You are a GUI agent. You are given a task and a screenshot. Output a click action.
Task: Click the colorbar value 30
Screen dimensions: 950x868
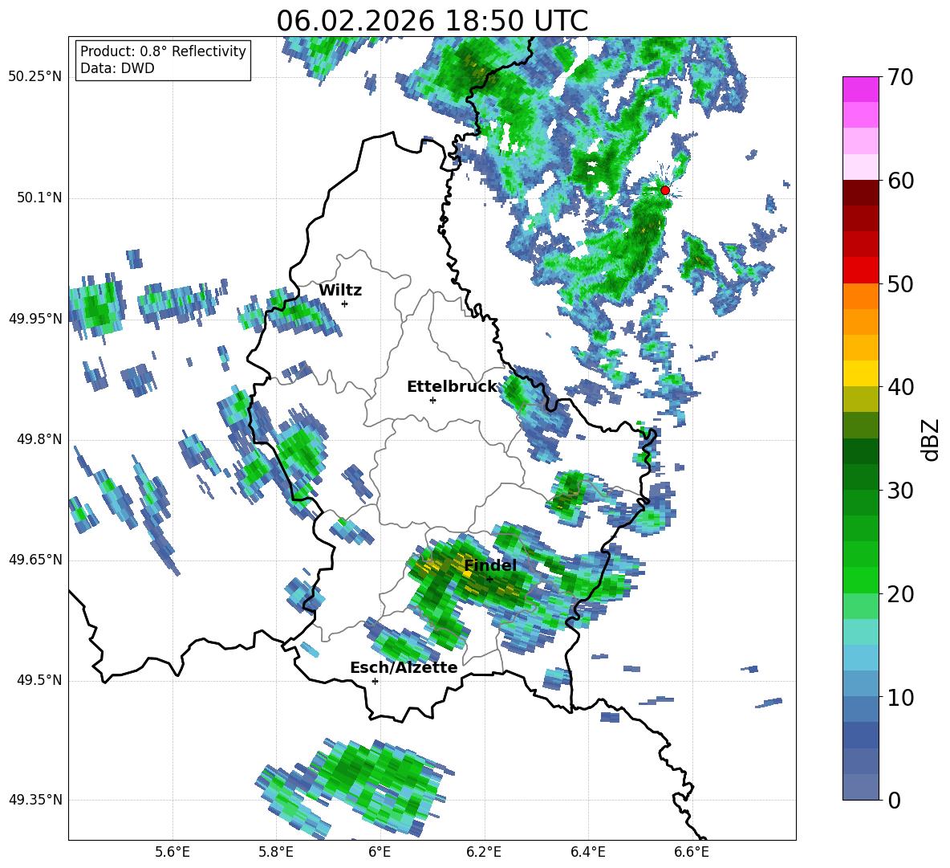click(x=900, y=491)
